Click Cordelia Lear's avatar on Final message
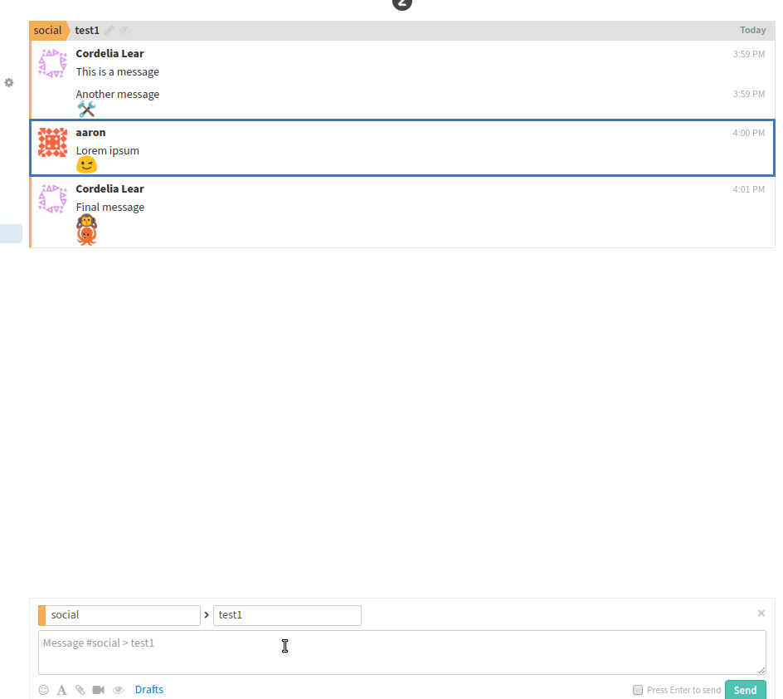 tap(52, 199)
